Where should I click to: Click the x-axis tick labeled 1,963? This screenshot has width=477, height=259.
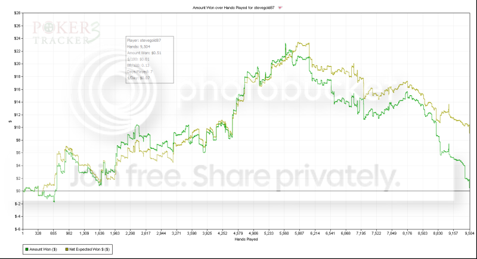point(115,233)
